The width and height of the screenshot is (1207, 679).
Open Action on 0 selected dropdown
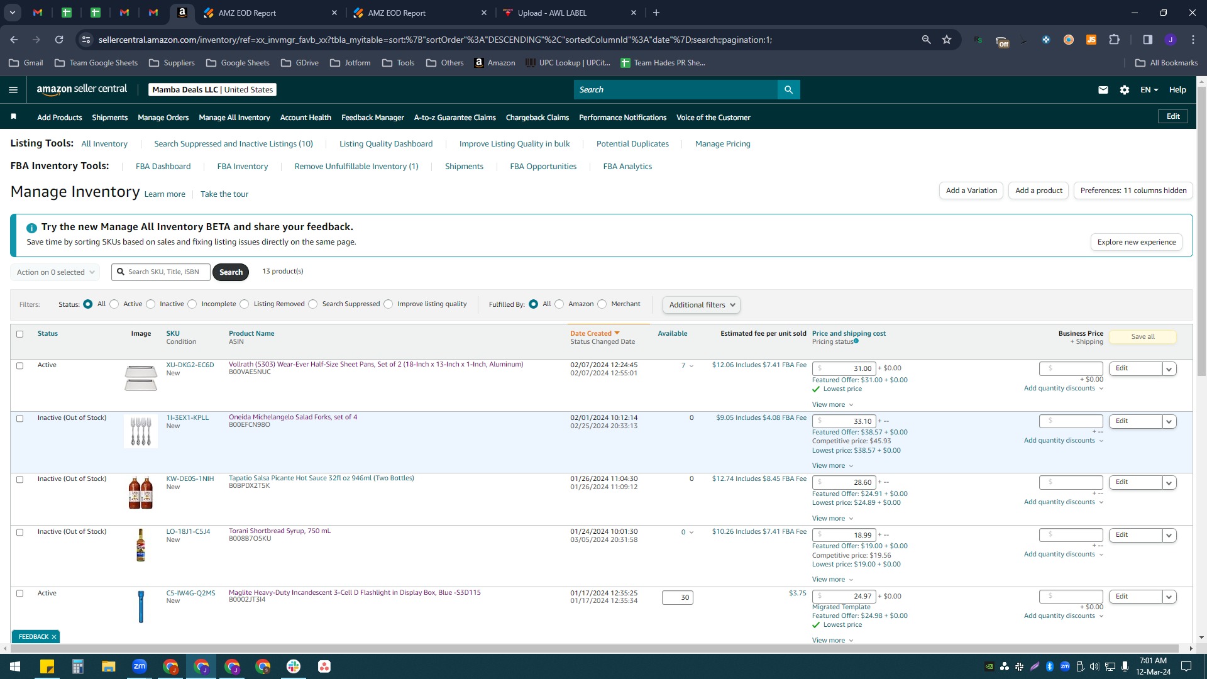(x=55, y=272)
